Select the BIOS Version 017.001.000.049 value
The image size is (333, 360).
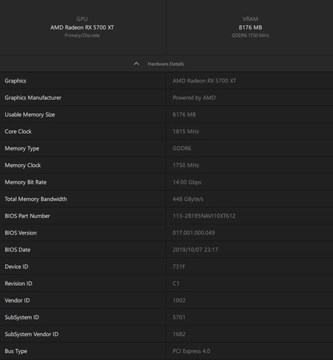click(194, 233)
